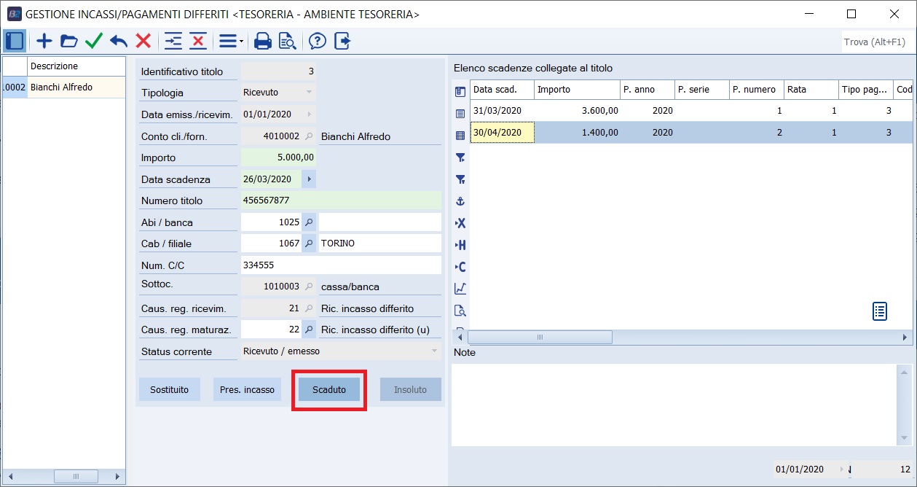Click the P. serie column header
Screen dimensions: 917x487
[x=702, y=90]
